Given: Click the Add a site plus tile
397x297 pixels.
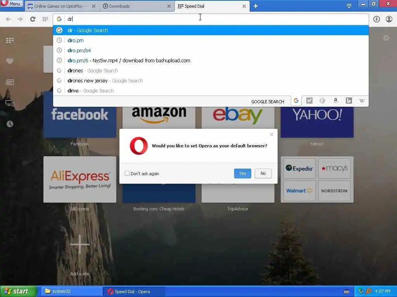Looking at the screenshot, I should click(80, 244).
